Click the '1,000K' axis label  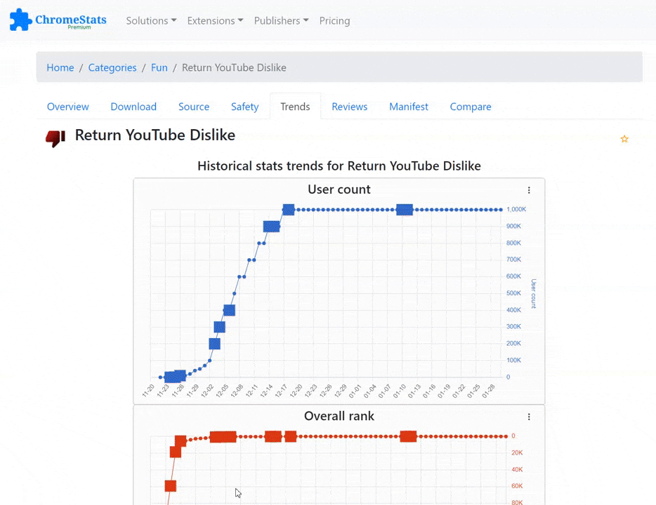pyautogui.click(x=516, y=209)
